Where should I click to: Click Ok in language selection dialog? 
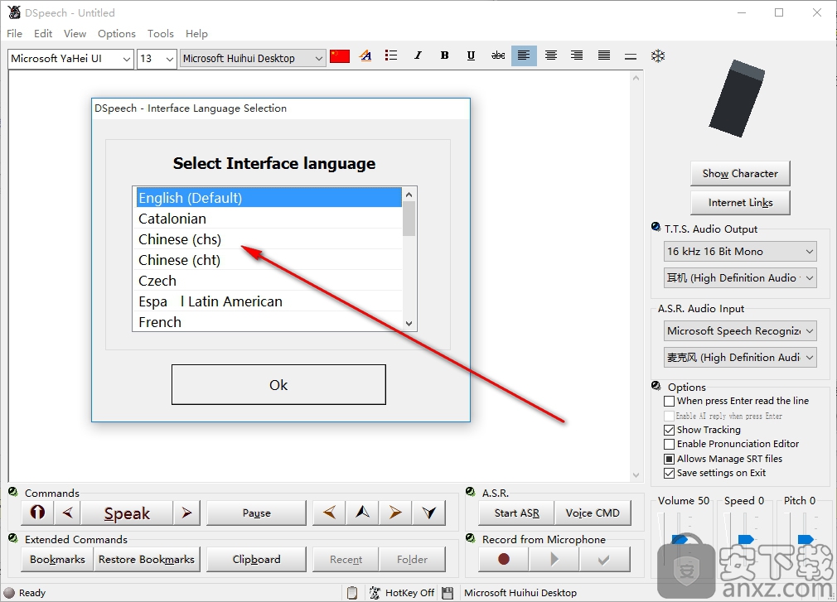click(x=278, y=384)
